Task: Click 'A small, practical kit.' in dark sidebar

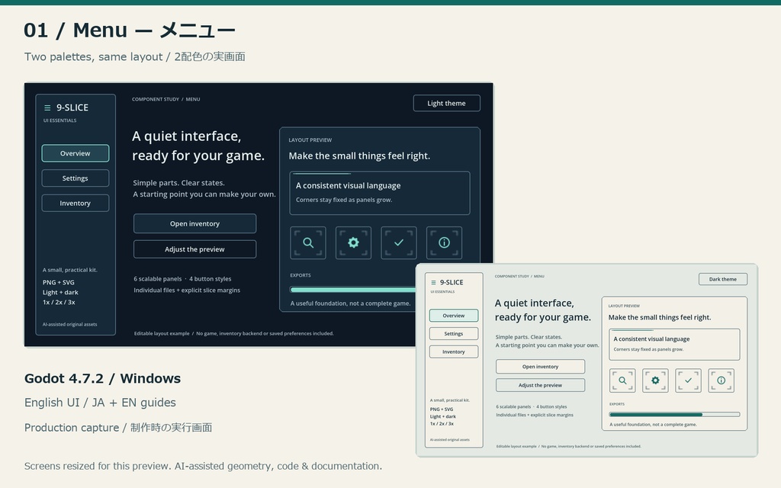Action: click(x=69, y=270)
